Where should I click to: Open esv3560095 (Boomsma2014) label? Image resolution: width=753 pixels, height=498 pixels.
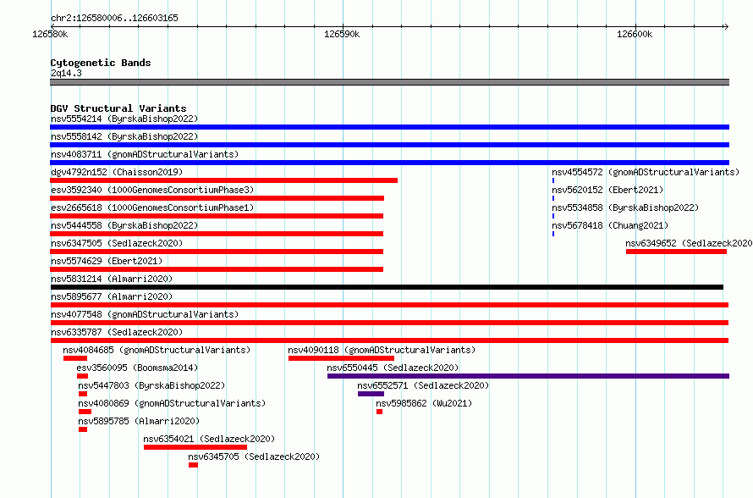pyautogui.click(x=137, y=368)
